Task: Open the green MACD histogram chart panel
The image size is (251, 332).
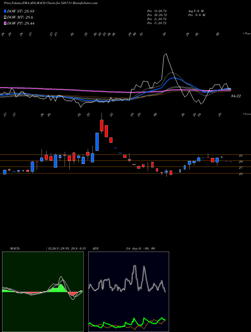Action: 43,292
